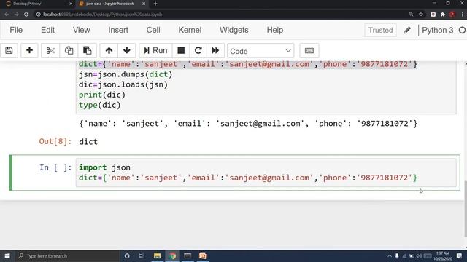The image size is (467, 262).
Task: Run the selected cell
Action: [155, 50]
